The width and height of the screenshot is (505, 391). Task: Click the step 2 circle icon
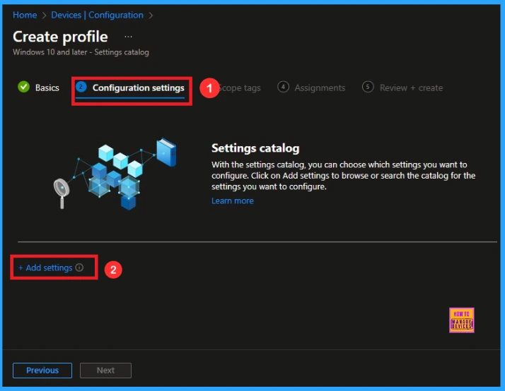[x=81, y=88]
